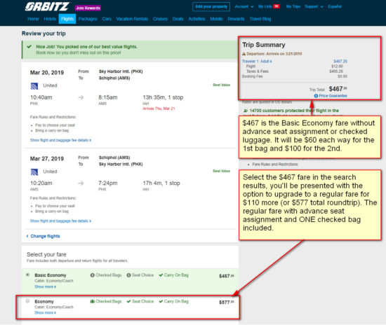Screen dimensions: 386x325
Task: Select the Basic Economy fare radio button
Action: coord(27,275)
